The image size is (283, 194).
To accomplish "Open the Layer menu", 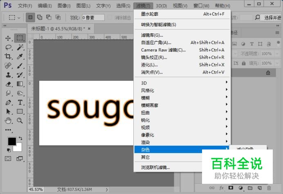I will point(83,6).
